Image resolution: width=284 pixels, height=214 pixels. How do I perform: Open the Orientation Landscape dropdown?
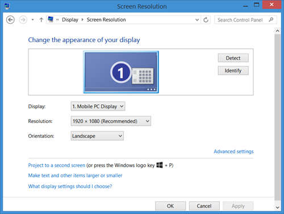97,136
